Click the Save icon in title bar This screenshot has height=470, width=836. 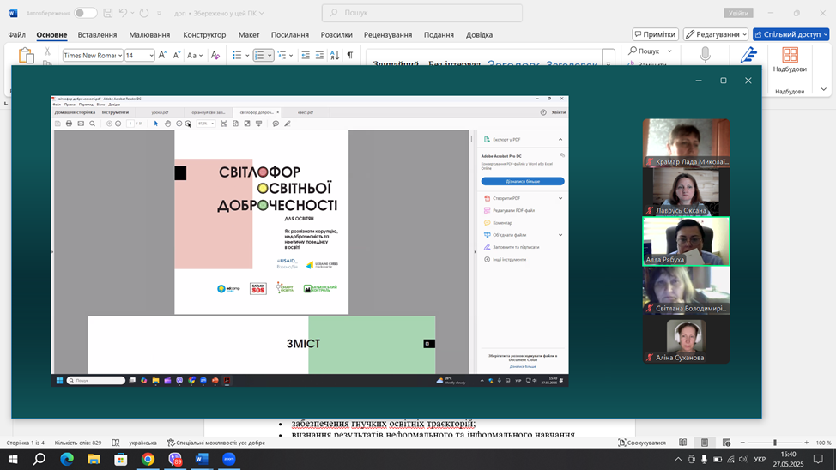click(108, 13)
